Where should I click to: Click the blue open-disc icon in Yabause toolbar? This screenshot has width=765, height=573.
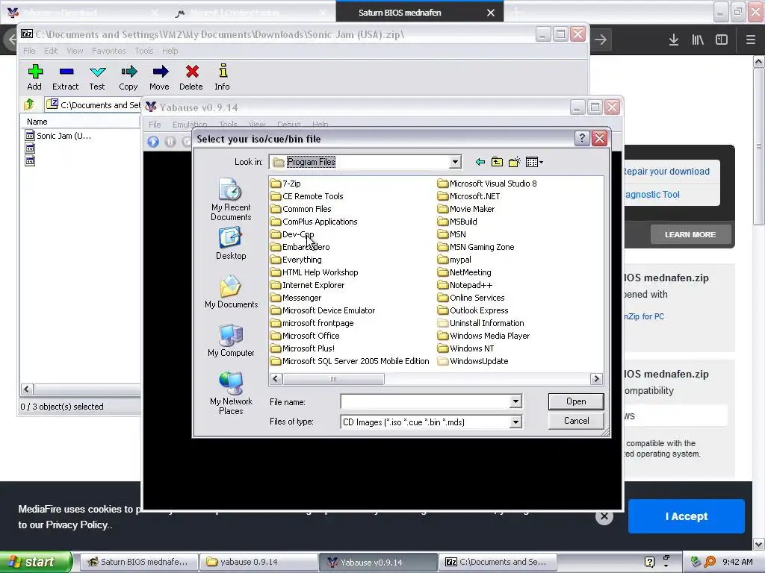pyautogui.click(x=153, y=142)
